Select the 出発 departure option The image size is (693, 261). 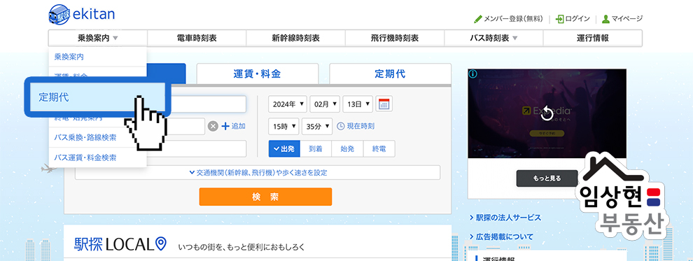click(x=284, y=149)
